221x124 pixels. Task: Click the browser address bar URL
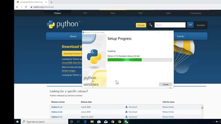[x=44, y=7]
